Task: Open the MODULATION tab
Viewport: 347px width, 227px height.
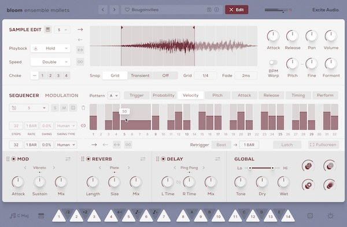Action: coord(62,96)
